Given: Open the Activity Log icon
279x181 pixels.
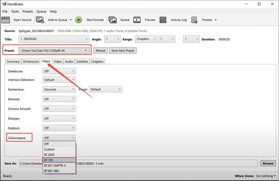Looking at the screenshot, I should tap(164, 20).
